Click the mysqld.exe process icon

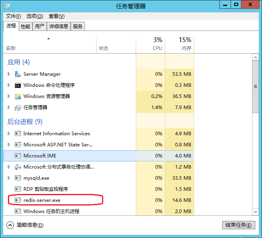[18, 178]
